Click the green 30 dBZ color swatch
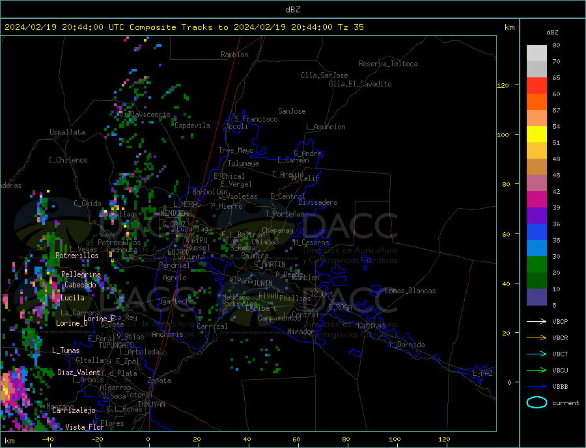Screen dimensions: 586x448 click(x=537, y=265)
